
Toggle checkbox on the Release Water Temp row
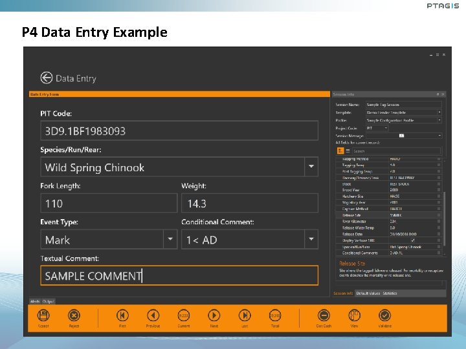click(x=439, y=227)
